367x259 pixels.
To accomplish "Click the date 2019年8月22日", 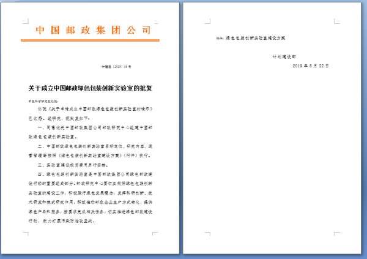I will click(x=311, y=66).
